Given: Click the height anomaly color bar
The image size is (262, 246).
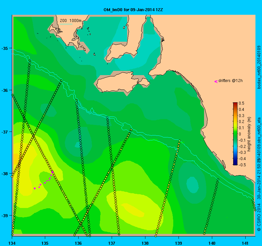Looking at the screenshot, I should (235, 134).
